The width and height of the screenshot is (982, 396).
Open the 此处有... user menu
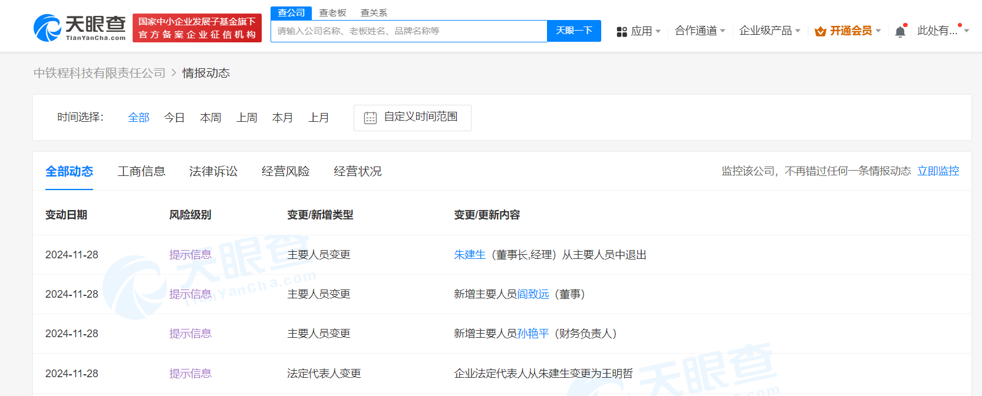tap(943, 31)
